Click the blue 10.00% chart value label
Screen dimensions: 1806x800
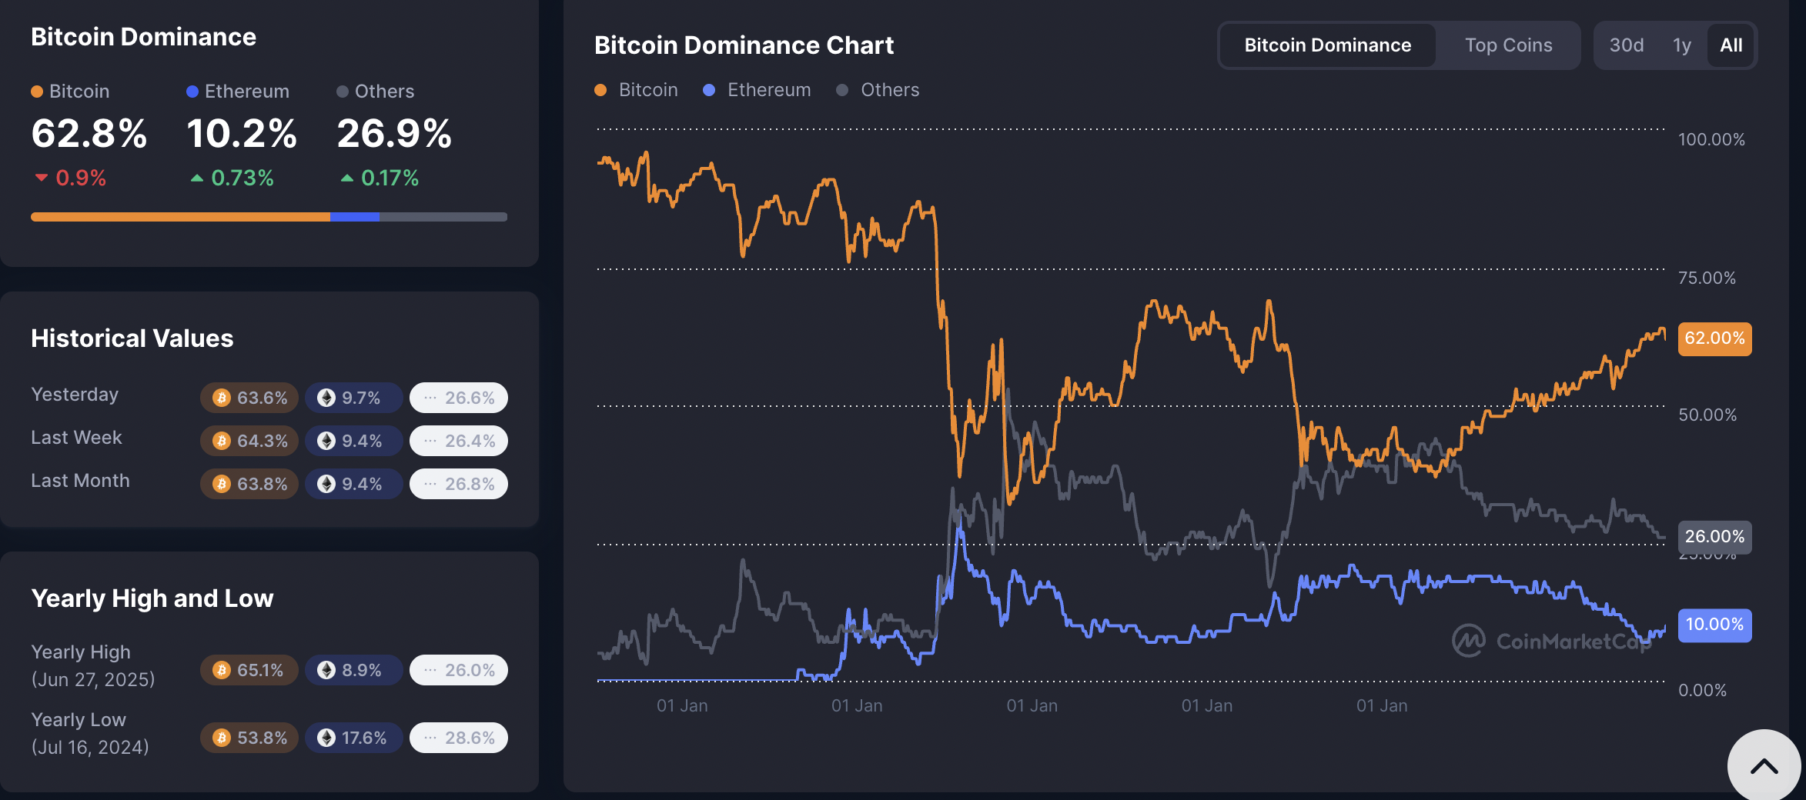point(1714,625)
